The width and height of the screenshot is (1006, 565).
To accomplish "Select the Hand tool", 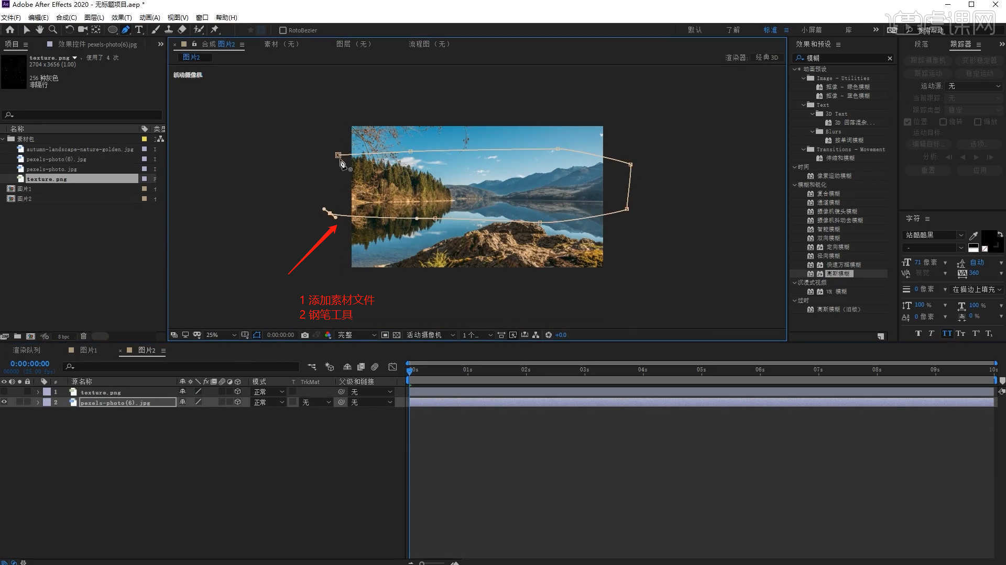I will [39, 30].
